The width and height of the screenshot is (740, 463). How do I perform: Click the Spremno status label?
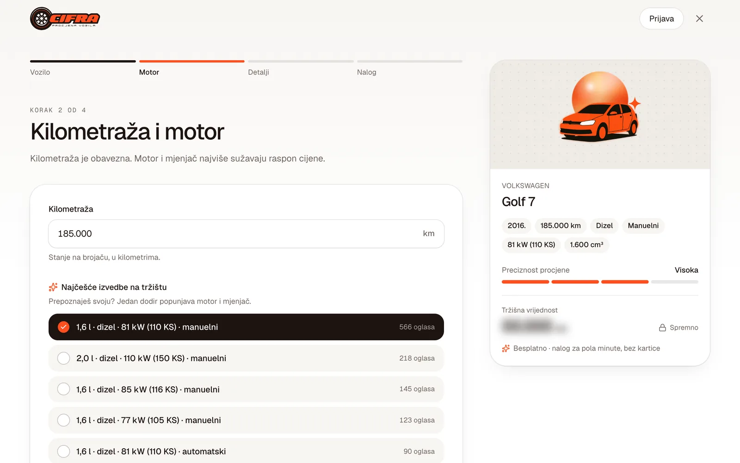(x=684, y=327)
